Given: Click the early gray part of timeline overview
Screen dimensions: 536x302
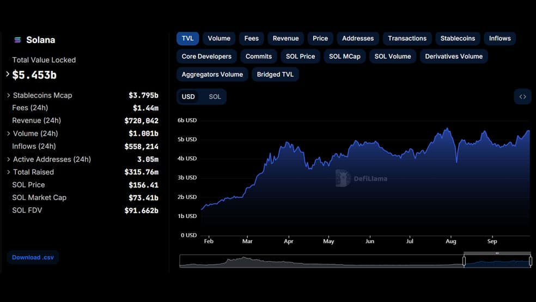Looking at the screenshot, I should pos(321,261).
